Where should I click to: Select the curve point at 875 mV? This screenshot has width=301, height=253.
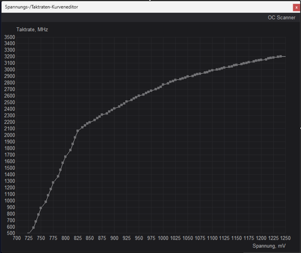click(x=102, y=114)
